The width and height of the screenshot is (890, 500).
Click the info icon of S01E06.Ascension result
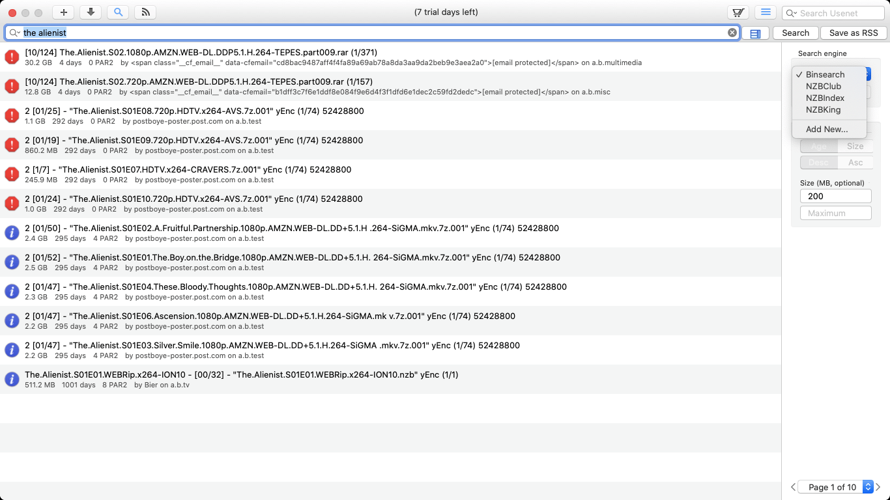12,320
